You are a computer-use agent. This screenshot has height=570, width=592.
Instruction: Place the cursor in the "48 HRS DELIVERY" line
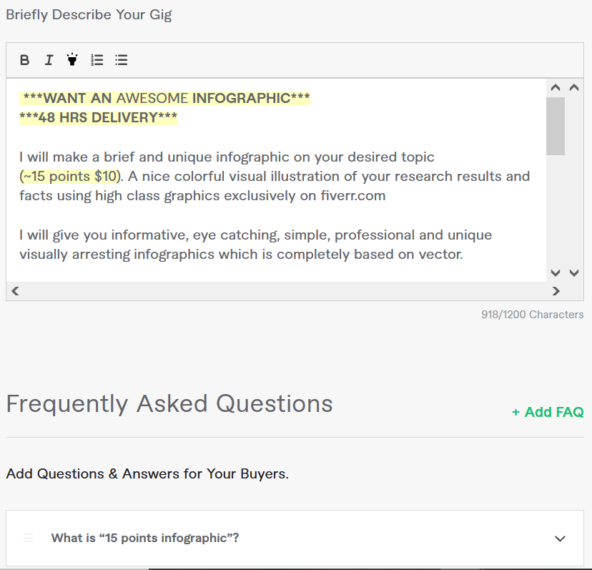pos(99,118)
